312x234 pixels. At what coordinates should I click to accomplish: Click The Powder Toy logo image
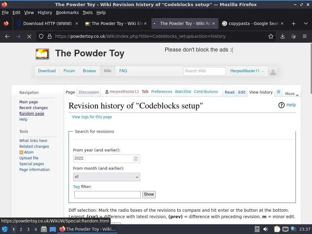(x=42, y=54)
